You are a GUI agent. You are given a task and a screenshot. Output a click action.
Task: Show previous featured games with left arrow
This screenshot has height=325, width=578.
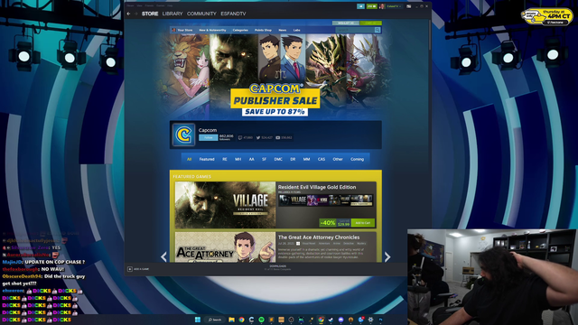[x=164, y=256]
